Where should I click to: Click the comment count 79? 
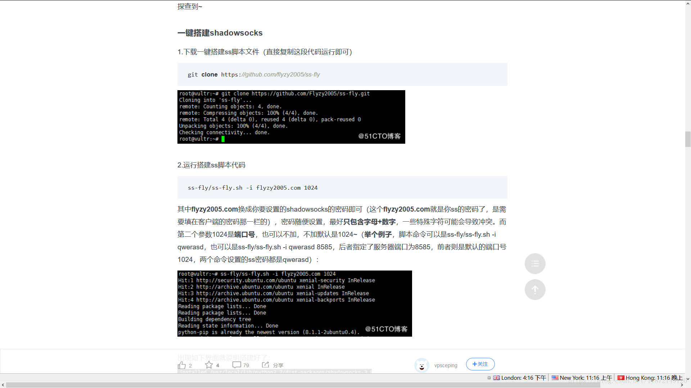[x=246, y=365]
